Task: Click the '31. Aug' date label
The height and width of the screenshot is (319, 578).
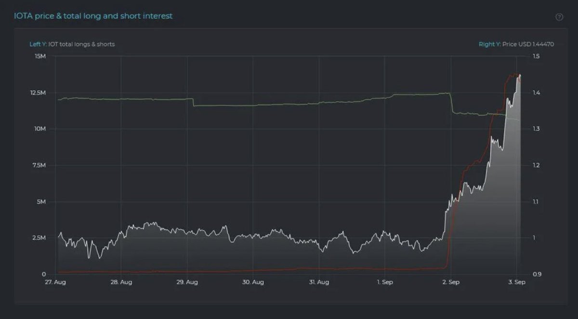Action: pos(319,282)
